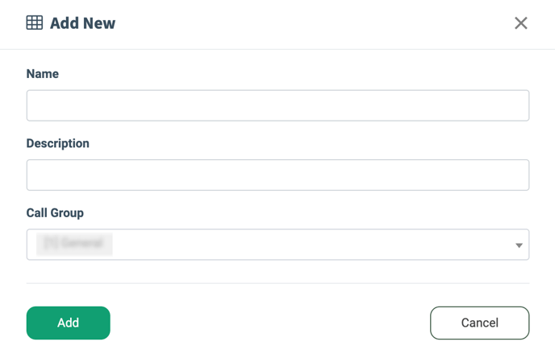Focus the Name text field
The width and height of the screenshot is (555, 358).
[x=277, y=105]
